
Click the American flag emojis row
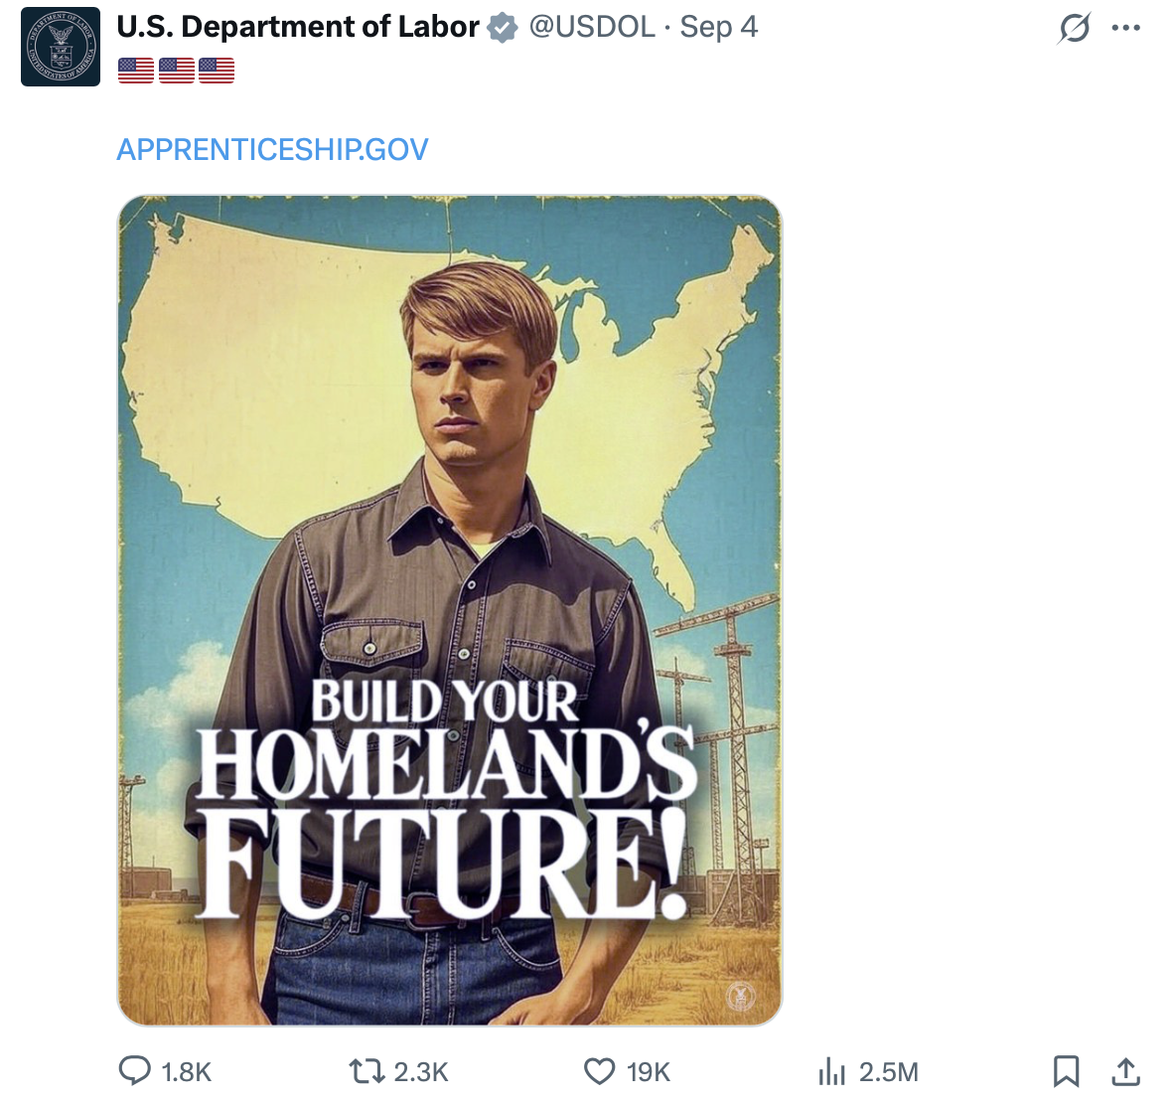(176, 70)
